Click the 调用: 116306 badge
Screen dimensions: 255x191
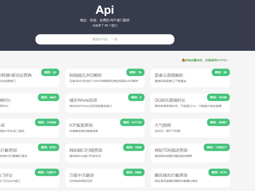pos(47,122)
